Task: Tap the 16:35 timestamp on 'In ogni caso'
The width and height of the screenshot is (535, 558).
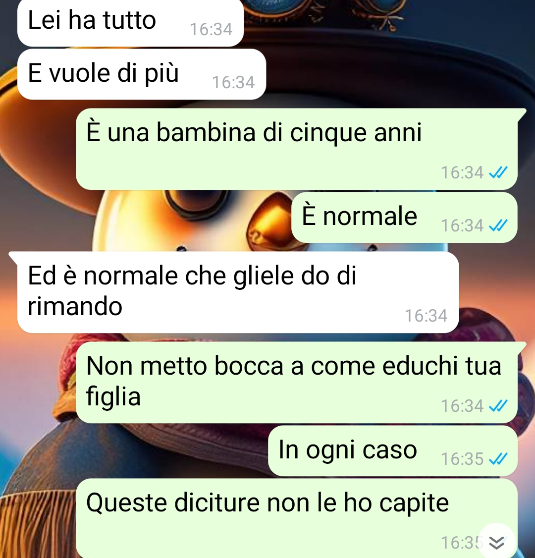Action: [x=462, y=459]
